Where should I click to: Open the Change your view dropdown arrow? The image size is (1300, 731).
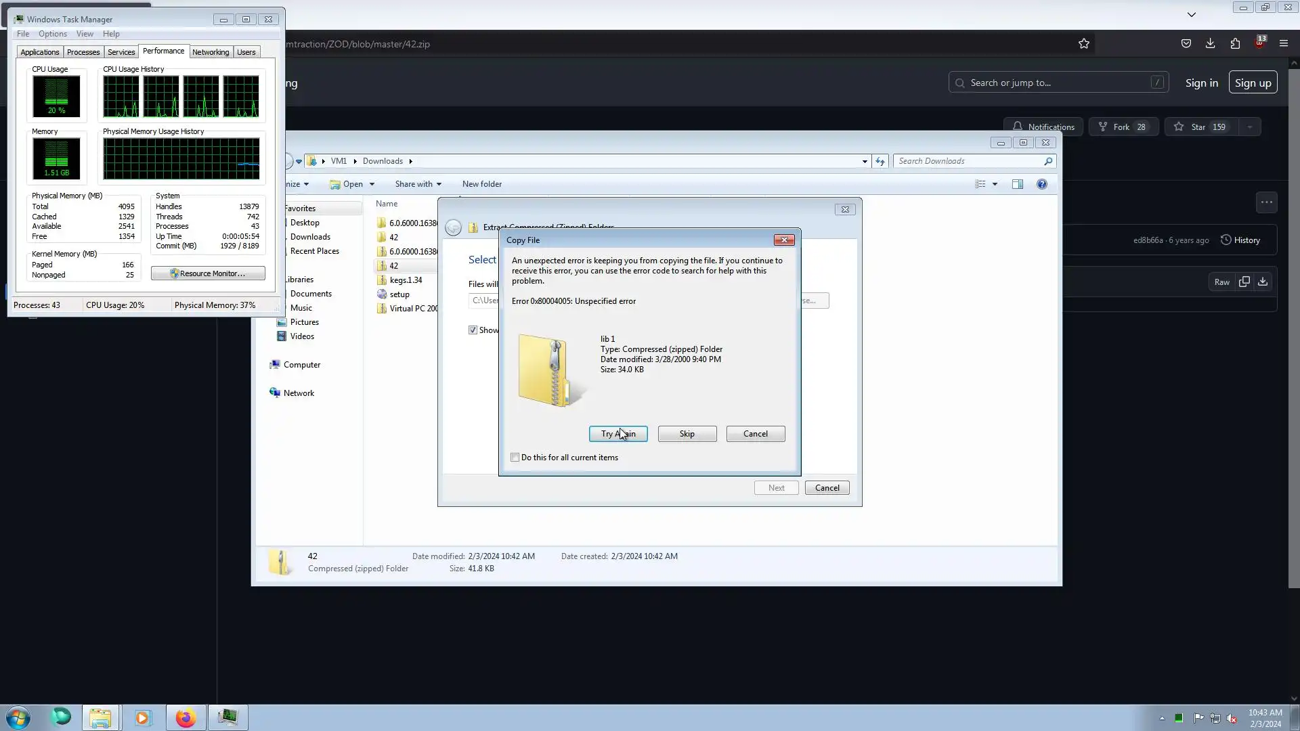click(995, 184)
